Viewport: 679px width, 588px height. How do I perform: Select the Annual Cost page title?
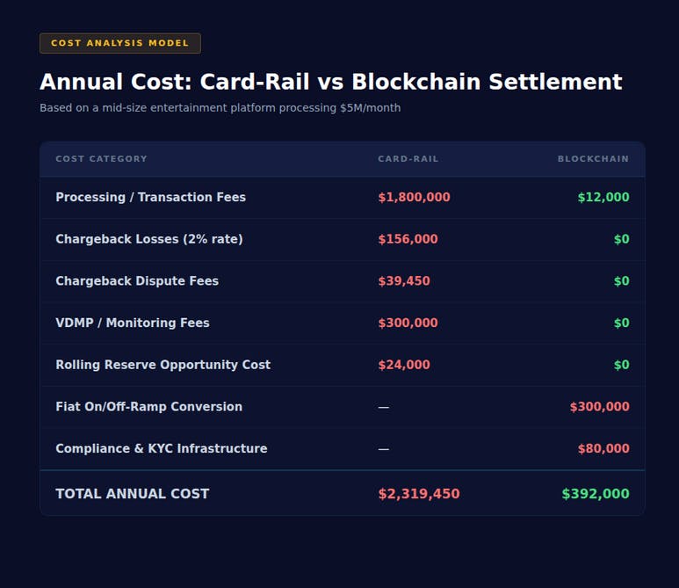330,82
